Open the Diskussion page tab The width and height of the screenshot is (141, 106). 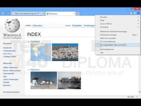(38, 26)
